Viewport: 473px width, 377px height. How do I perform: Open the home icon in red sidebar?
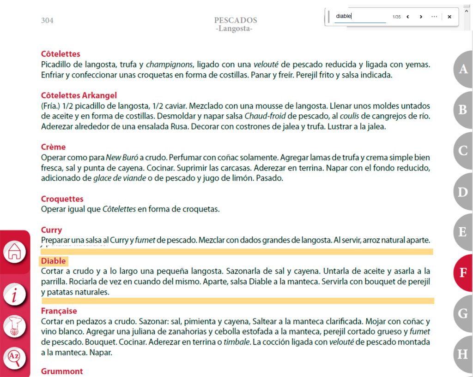point(14,251)
